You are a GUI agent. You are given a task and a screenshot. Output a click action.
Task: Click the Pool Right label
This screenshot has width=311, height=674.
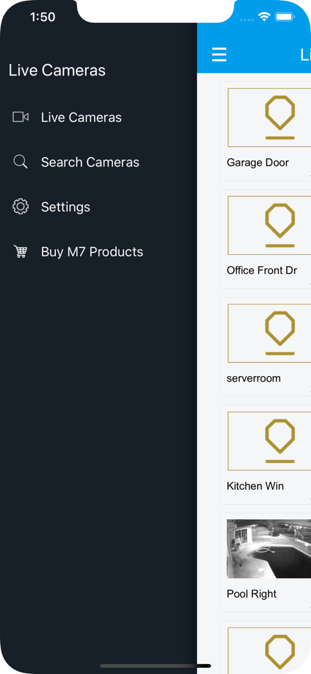pos(252,594)
